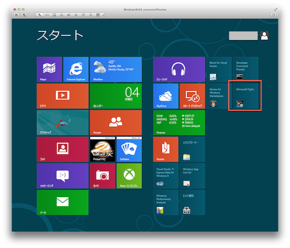Open the Weather tile showing Seattle
The width and height of the screenshot is (290, 248).
pos(116,69)
